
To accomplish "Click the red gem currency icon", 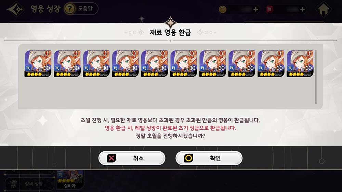I will pyautogui.click(x=269, y=9).
